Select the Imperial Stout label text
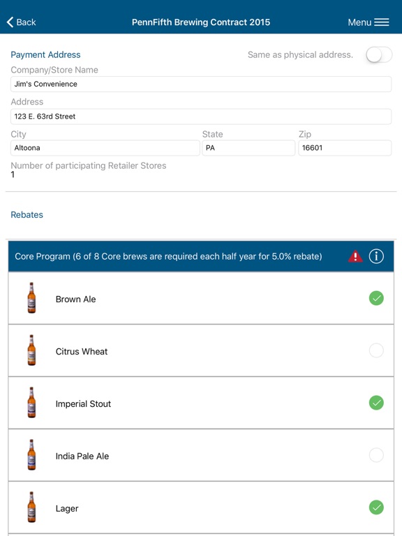Image resolution: width=402 pixels, height=536 pixels. point(83,403)
